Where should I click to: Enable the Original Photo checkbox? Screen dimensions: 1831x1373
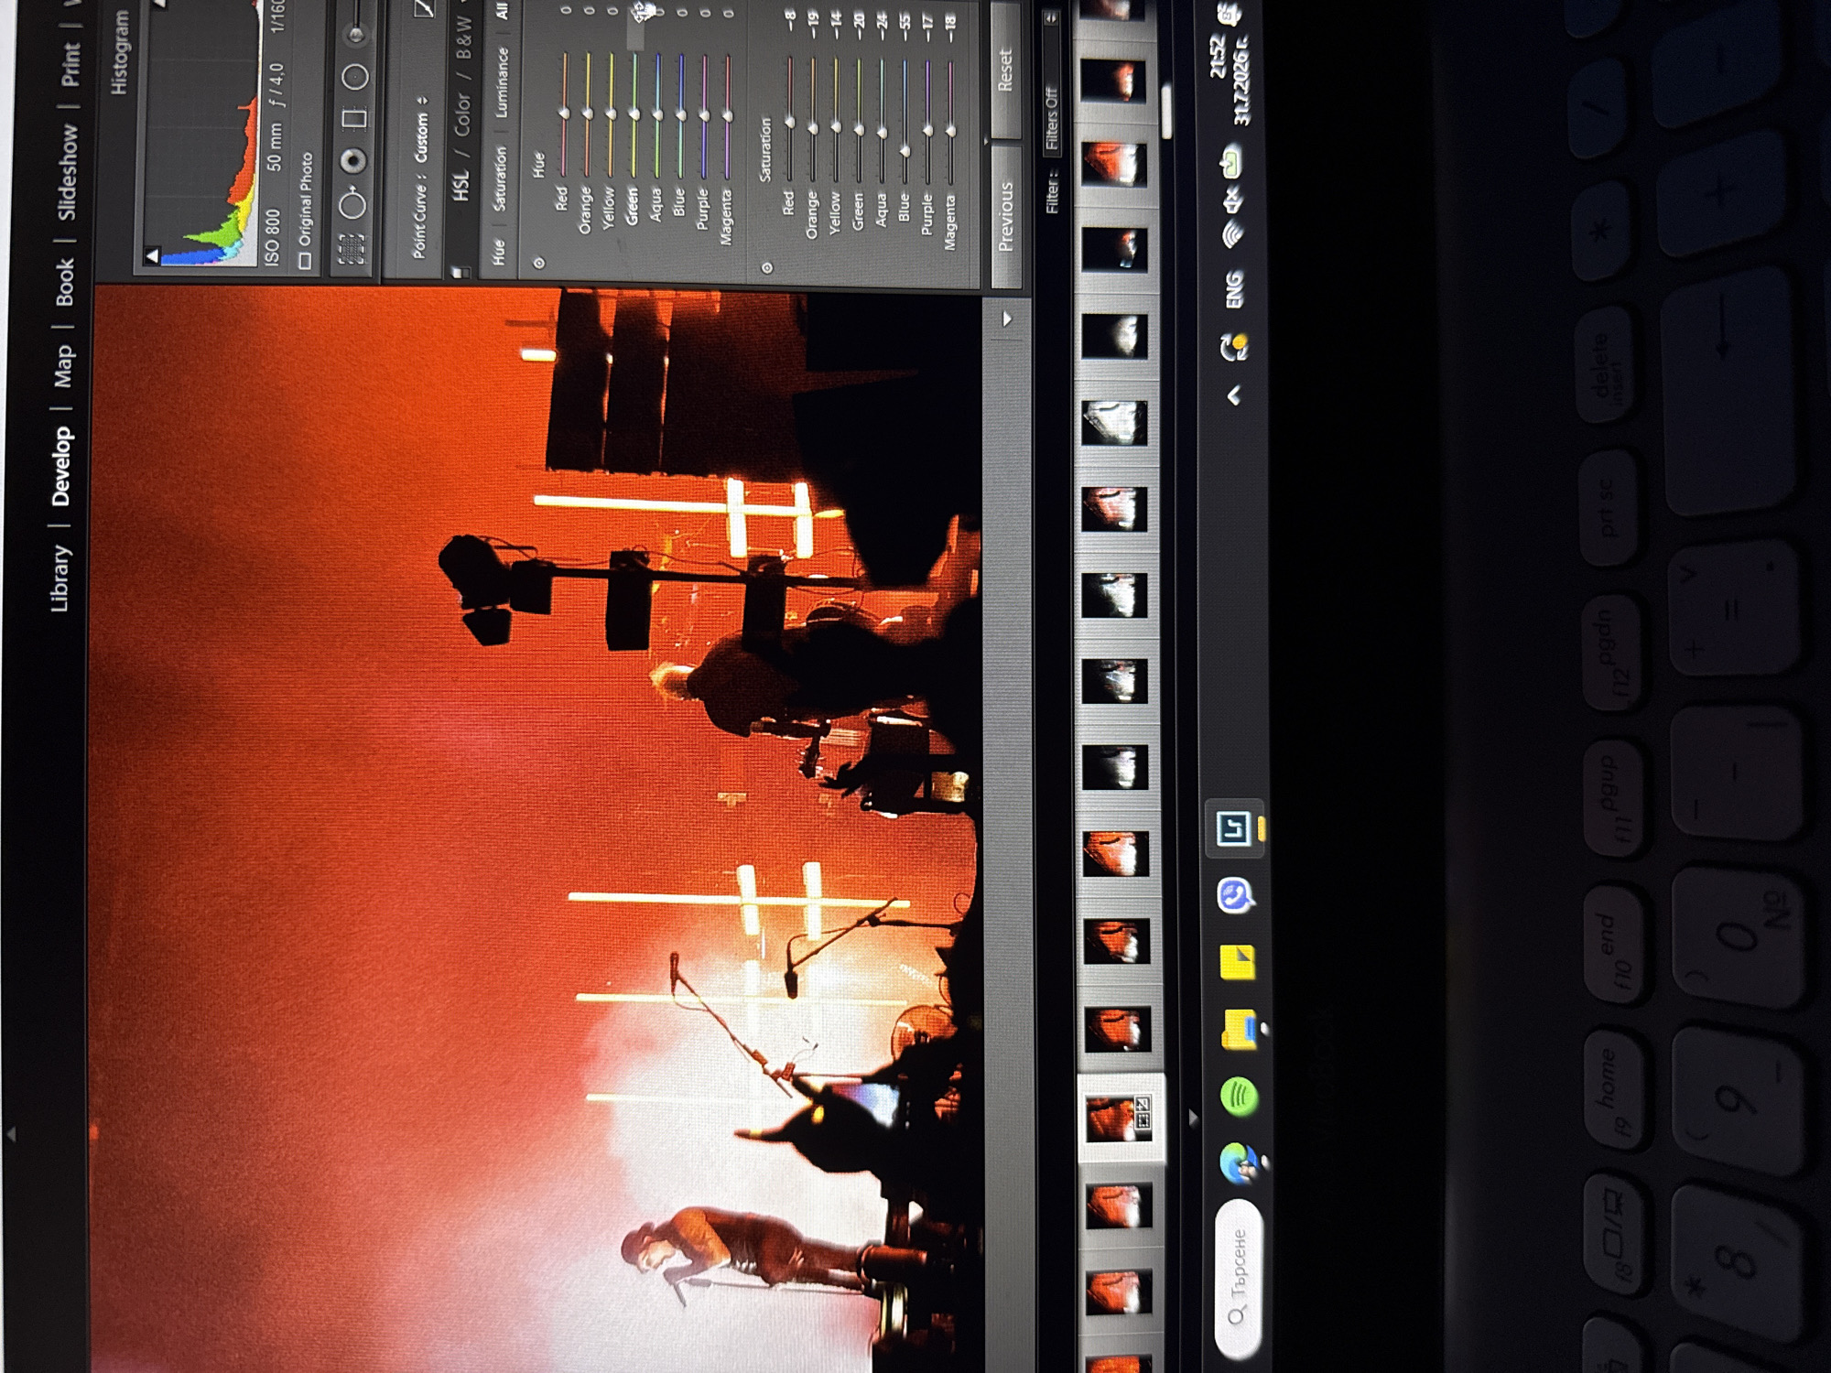click(305, 261)
